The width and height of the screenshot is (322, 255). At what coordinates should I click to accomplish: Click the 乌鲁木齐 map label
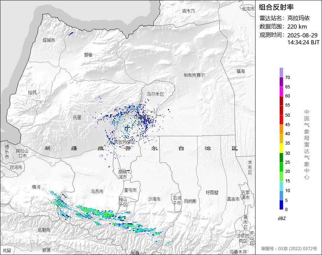coord(238,252)
